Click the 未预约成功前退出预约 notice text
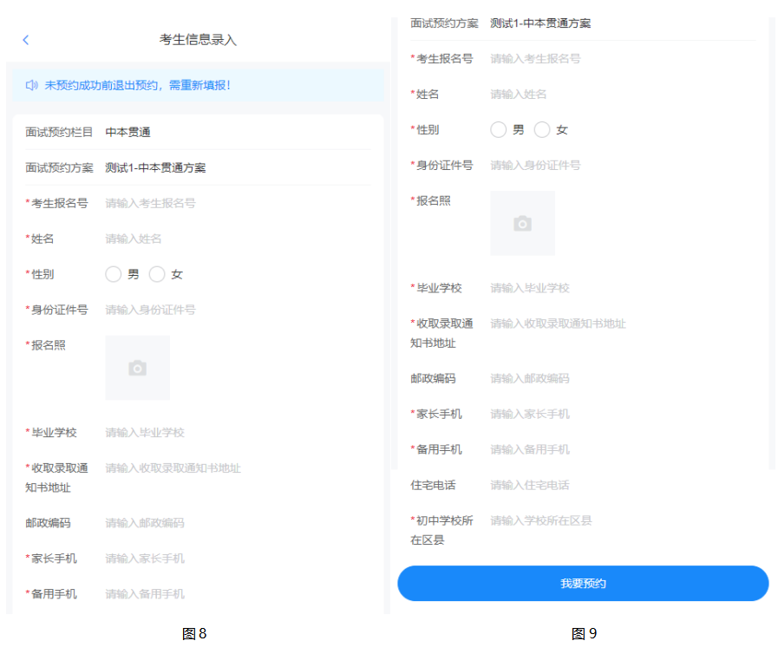The image size is (778, 667). coord(138,85)
